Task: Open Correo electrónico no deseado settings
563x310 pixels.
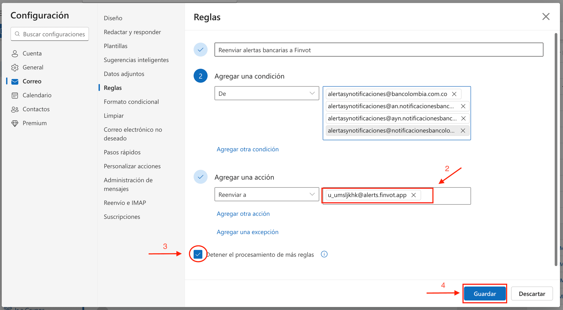Action: (133, 134)
